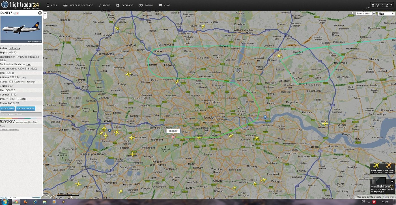Open the Lufthansa airline link
Screen dimensions: 396x205
pos(14,48)
